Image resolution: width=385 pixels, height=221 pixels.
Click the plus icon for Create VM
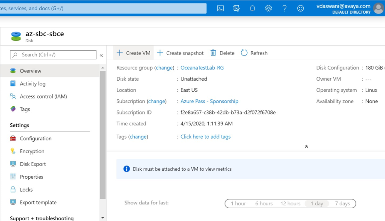coord(120,53)
